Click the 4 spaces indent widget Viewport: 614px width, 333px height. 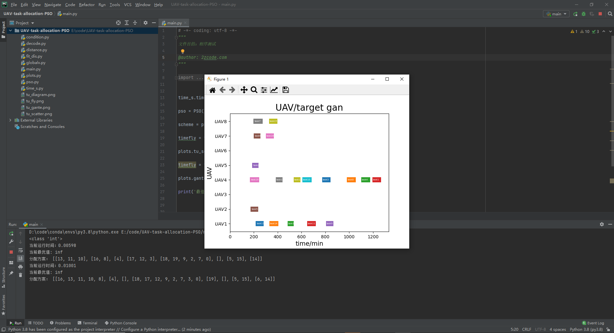[558, 329]
